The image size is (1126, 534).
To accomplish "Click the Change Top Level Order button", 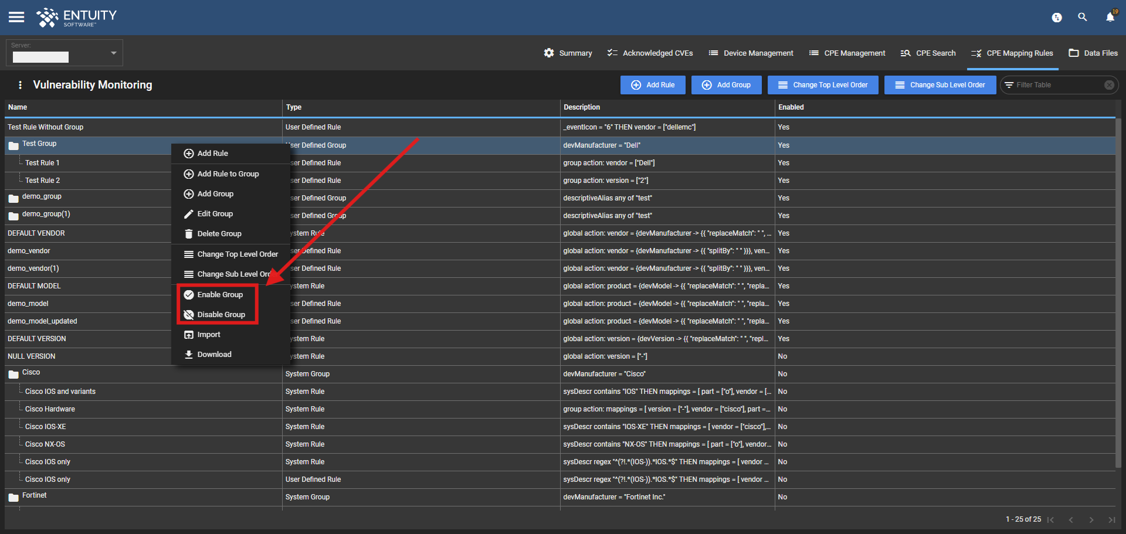I will [x=823, y=85].
